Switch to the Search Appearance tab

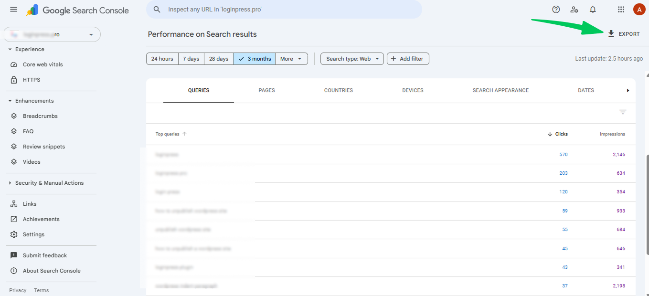(500, 90)
